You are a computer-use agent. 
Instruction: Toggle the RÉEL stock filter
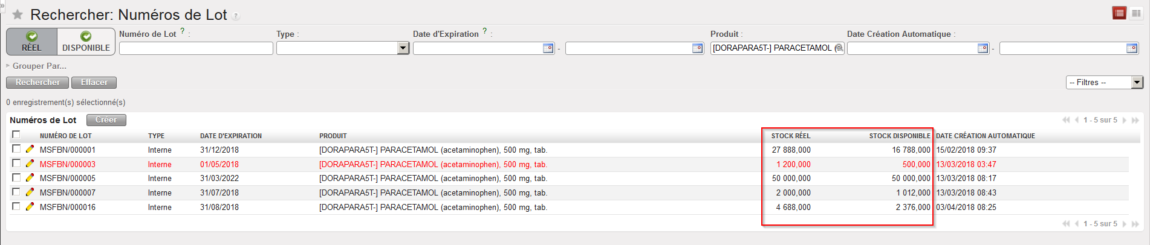[32, 42]
